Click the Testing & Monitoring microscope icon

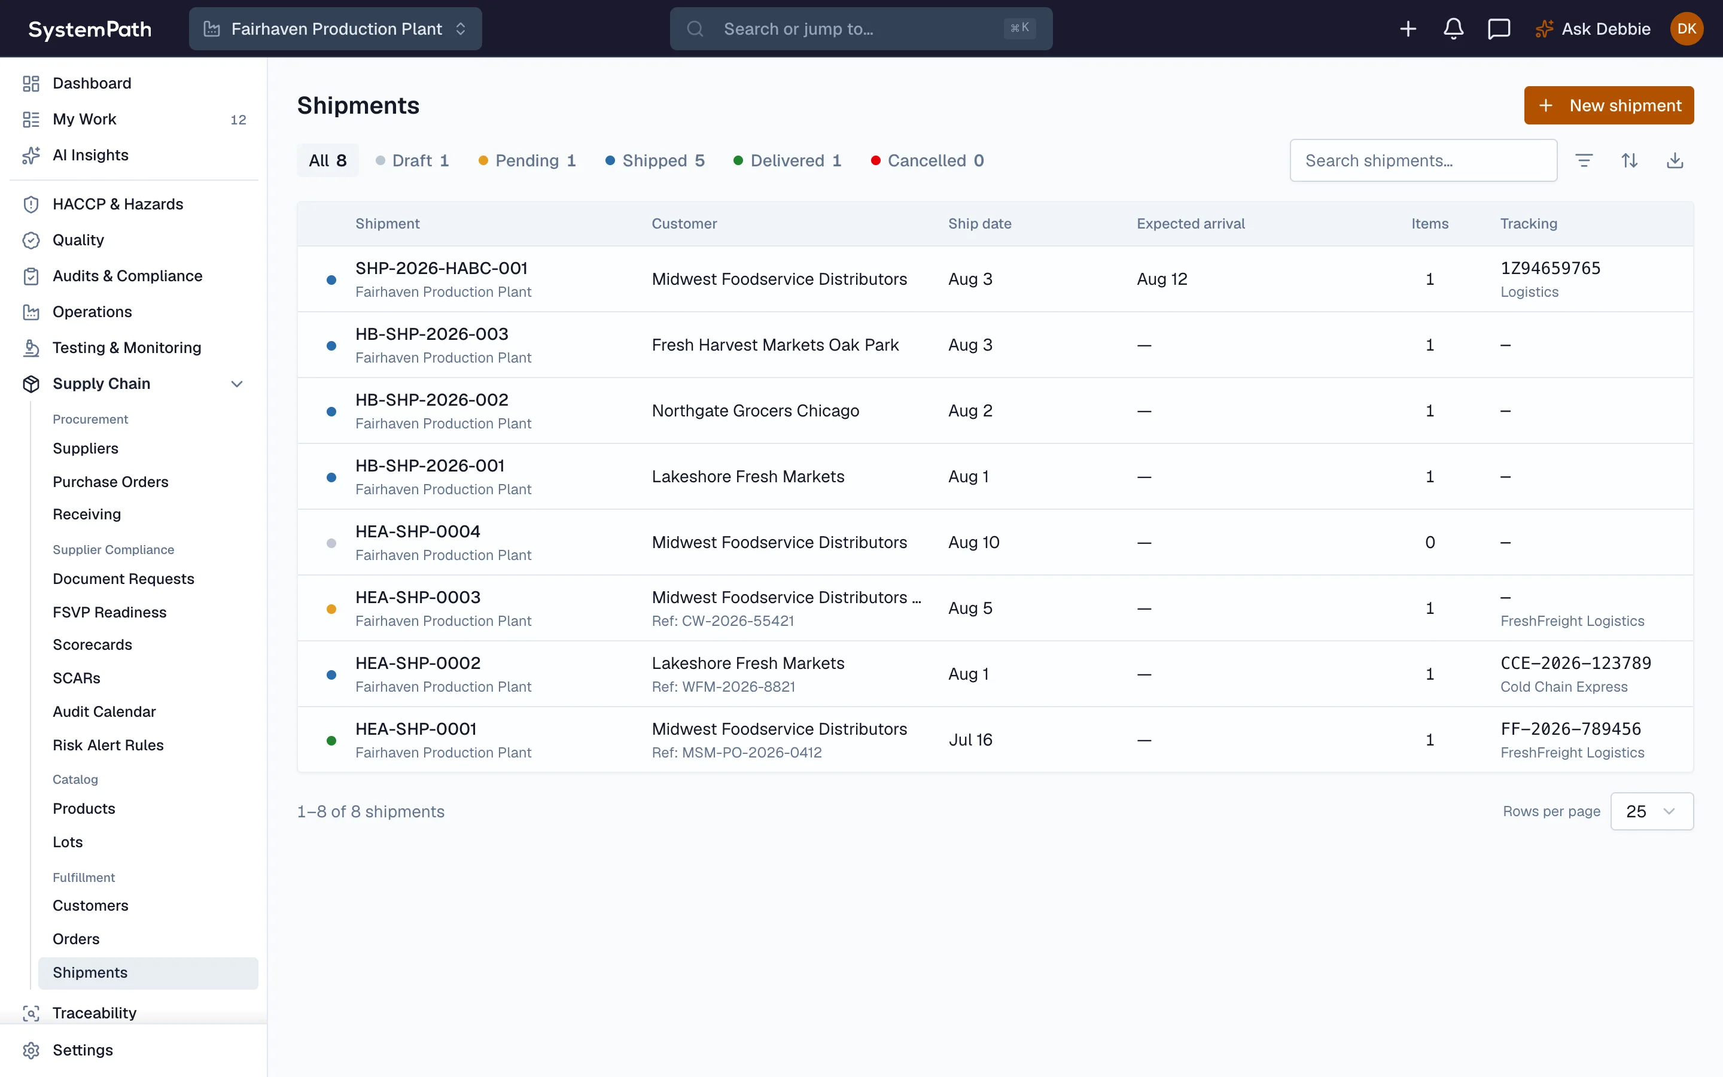(x=31, y=348)
